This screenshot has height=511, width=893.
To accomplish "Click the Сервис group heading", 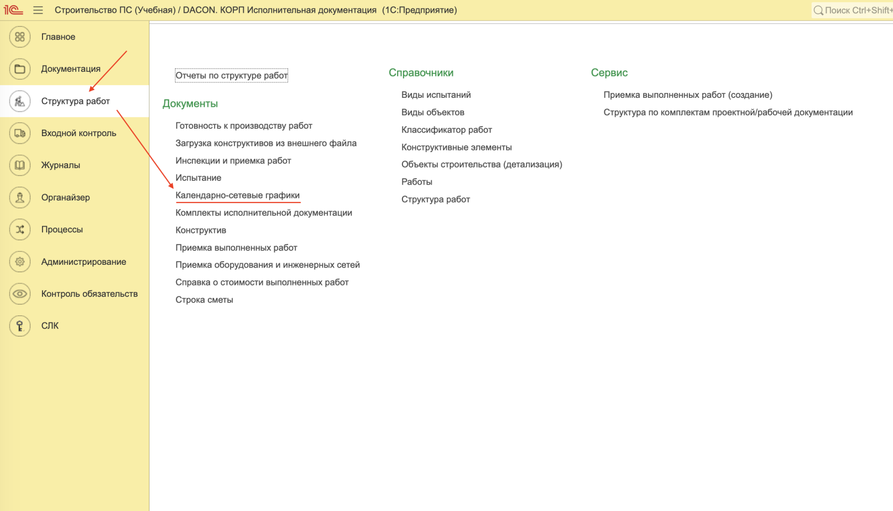I will coord(609,73).
